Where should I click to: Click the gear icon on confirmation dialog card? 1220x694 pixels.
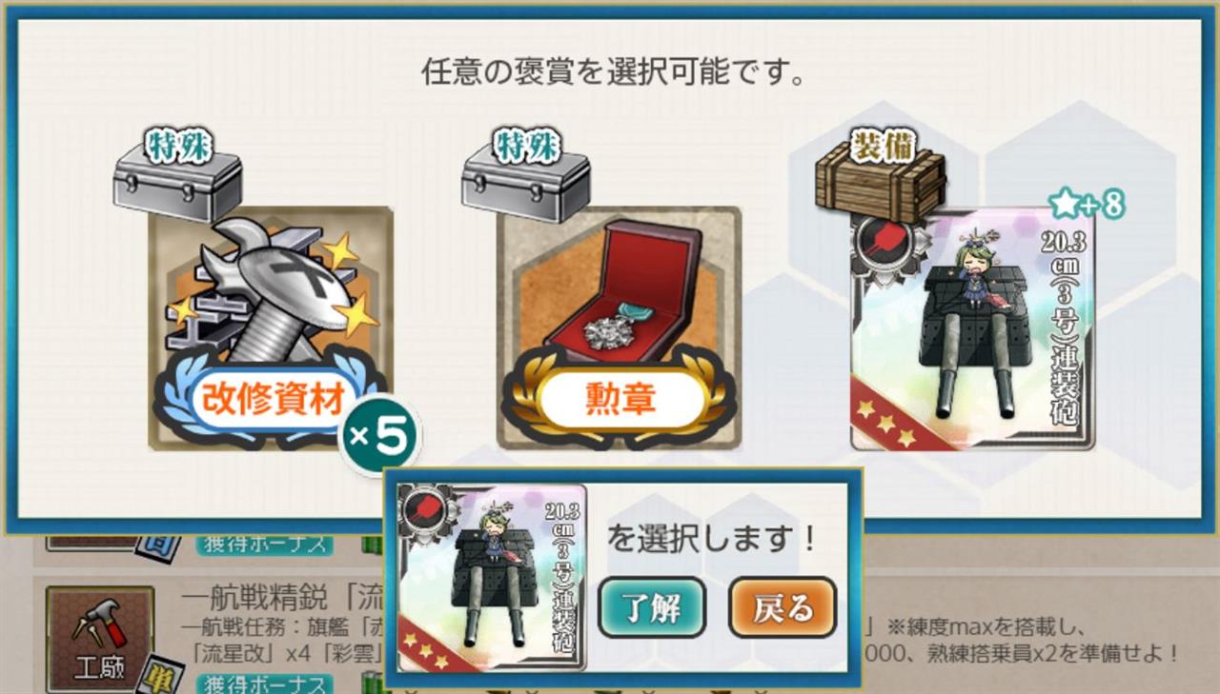point(420,508)
